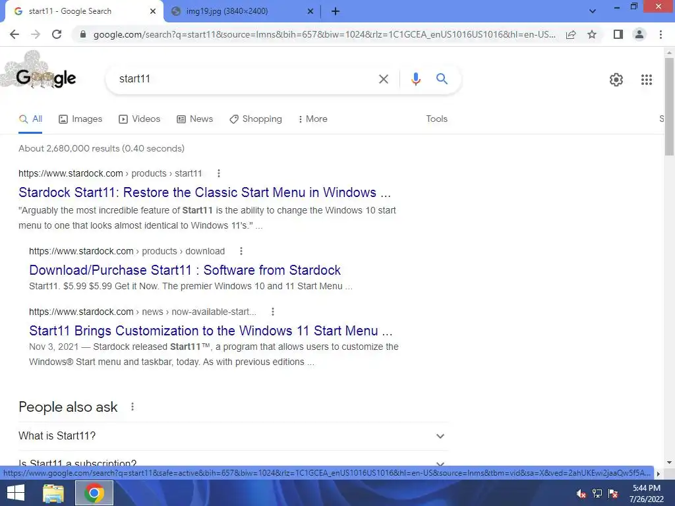Switch to Images results
The image size is (675, 506).
pyautogui.click(x=80, y=119)
